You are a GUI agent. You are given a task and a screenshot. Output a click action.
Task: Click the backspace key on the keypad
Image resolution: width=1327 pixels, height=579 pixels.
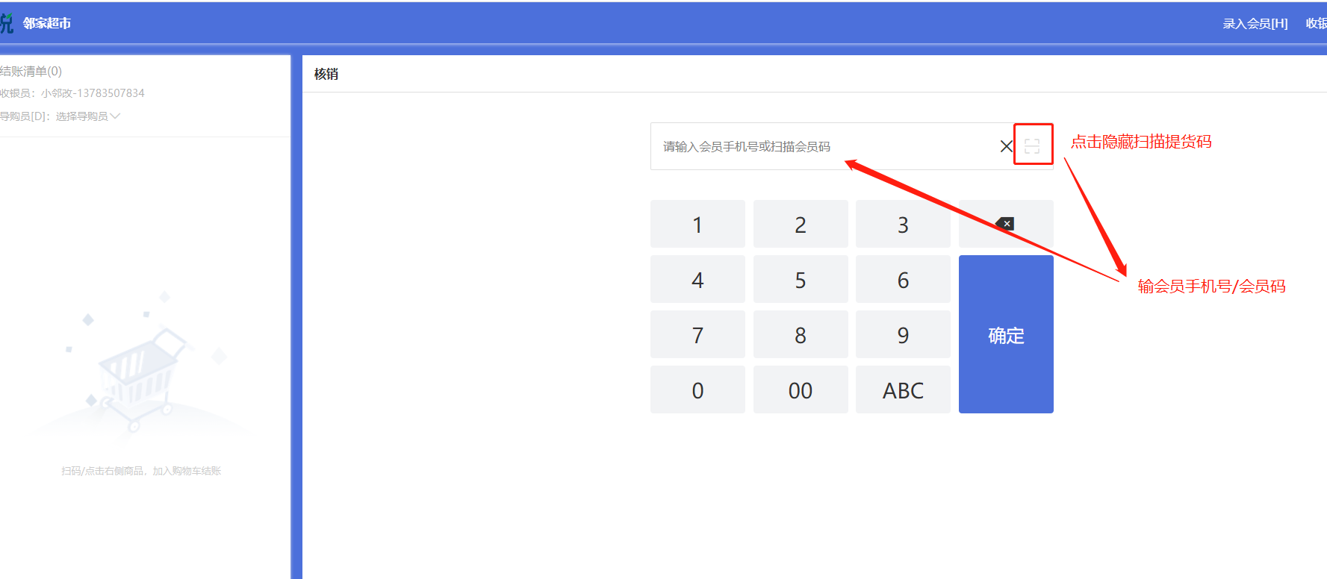coord(1006,224)
